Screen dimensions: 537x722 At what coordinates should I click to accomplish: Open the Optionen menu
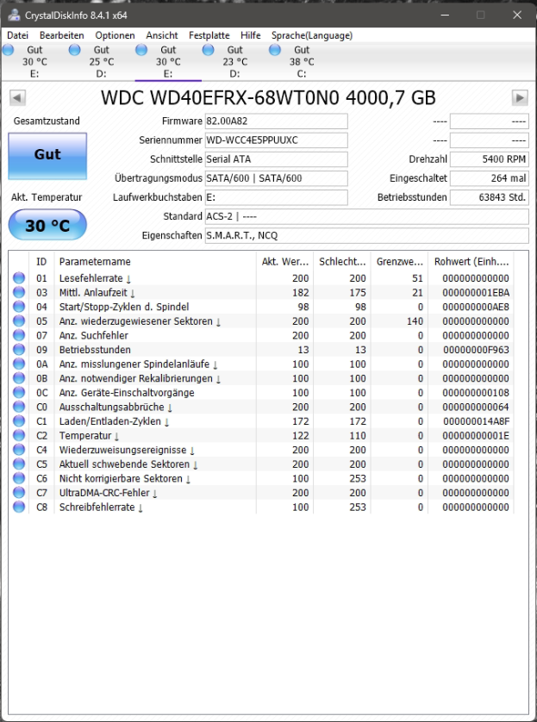(116, 35)
